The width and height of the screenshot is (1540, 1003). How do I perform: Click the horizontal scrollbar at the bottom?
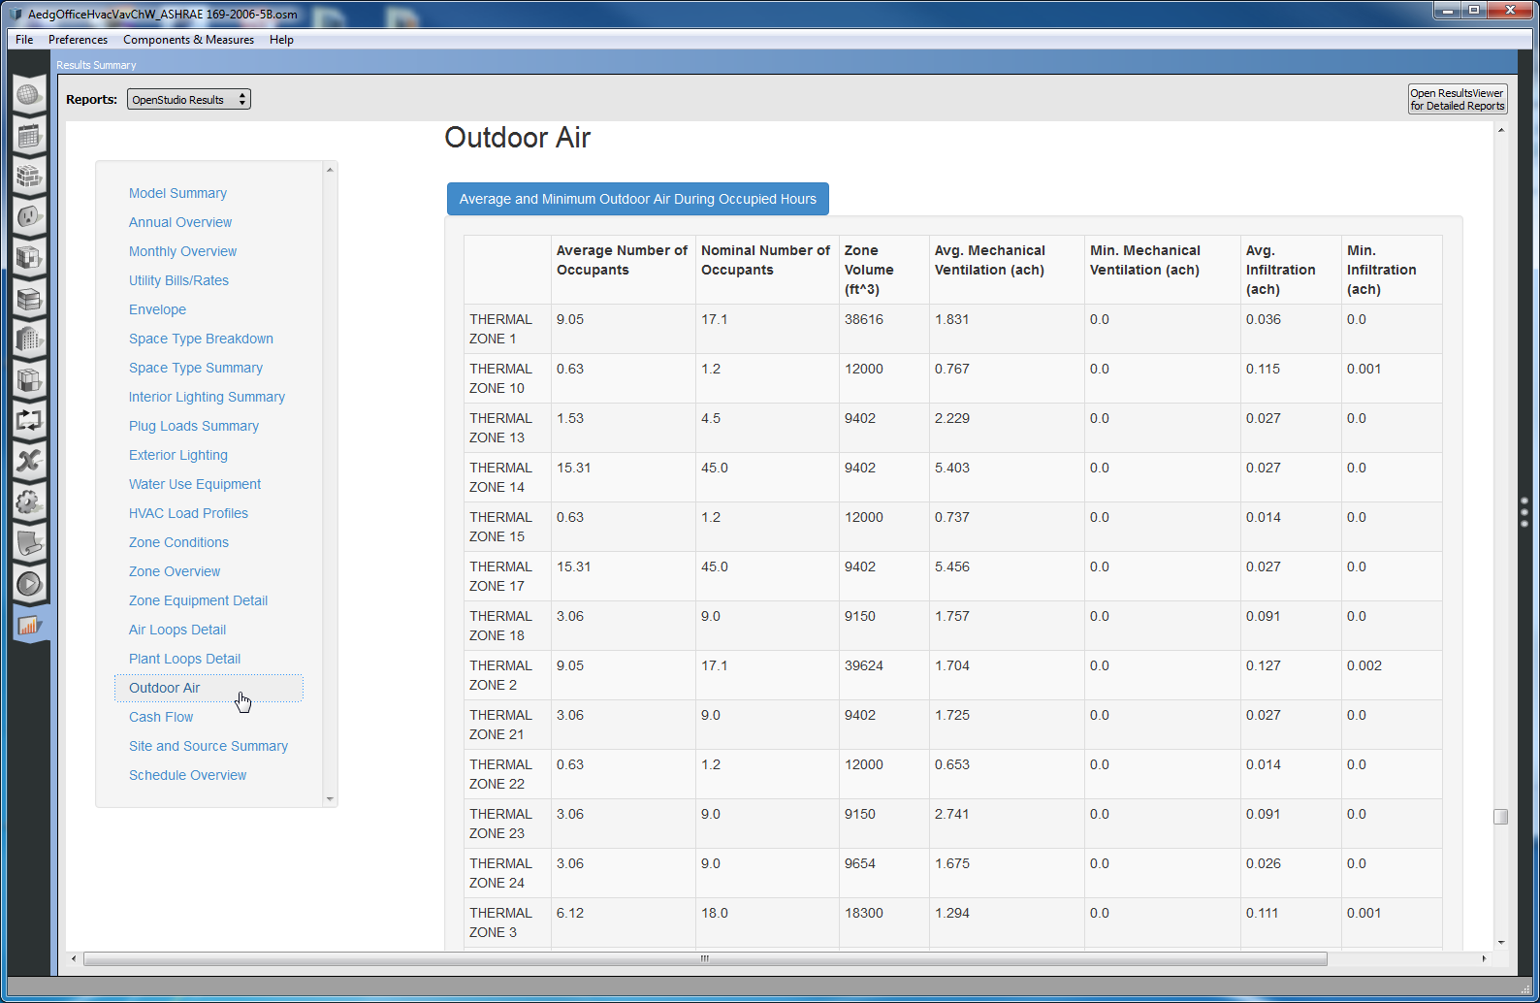(x=704, y=958)
